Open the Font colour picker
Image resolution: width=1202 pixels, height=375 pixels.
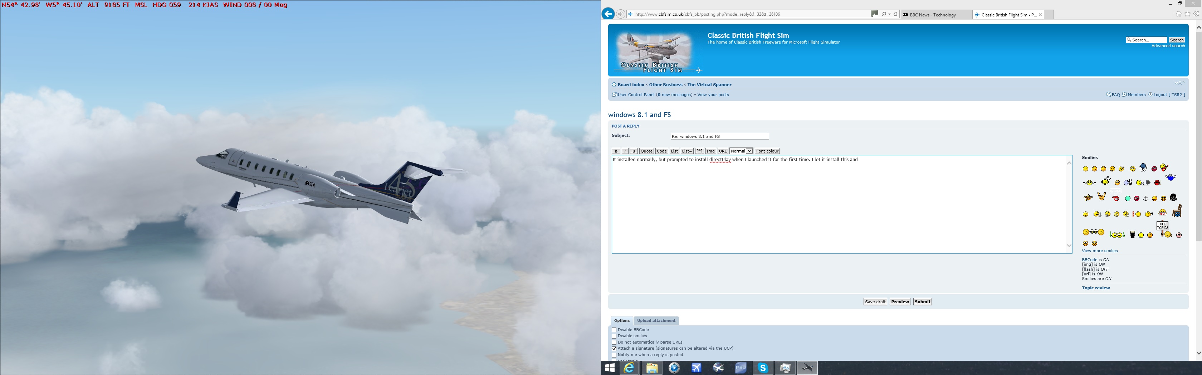767,151
